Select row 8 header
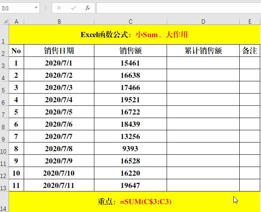261x212 pixels. tap(4, 124)
